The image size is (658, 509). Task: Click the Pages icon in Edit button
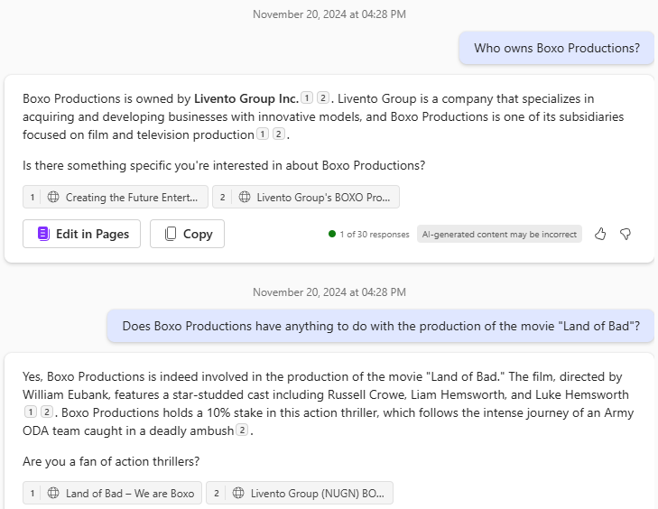[43, 234]
